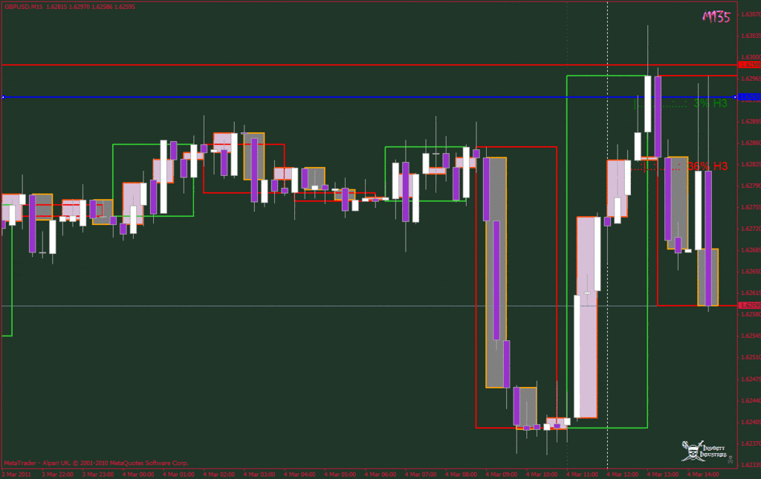Click the 4 Mar 12:00 time label
761x479 pixels.
point(622,474)
